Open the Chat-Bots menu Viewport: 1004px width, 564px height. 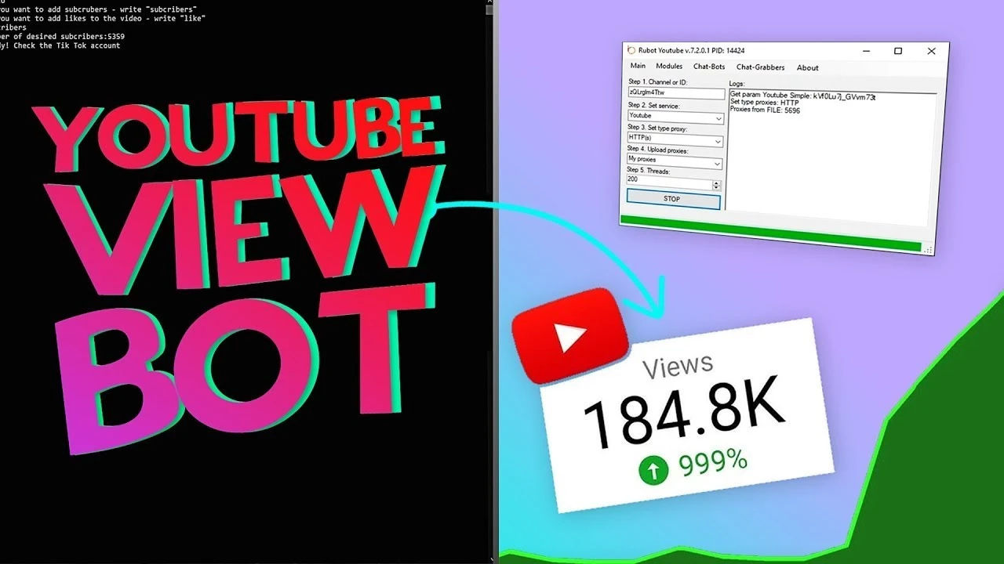tap(709, 67)
